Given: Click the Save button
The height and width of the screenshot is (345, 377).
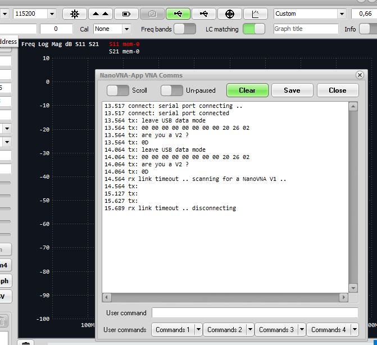Looking at the screenshot, I should coord(292,90).
